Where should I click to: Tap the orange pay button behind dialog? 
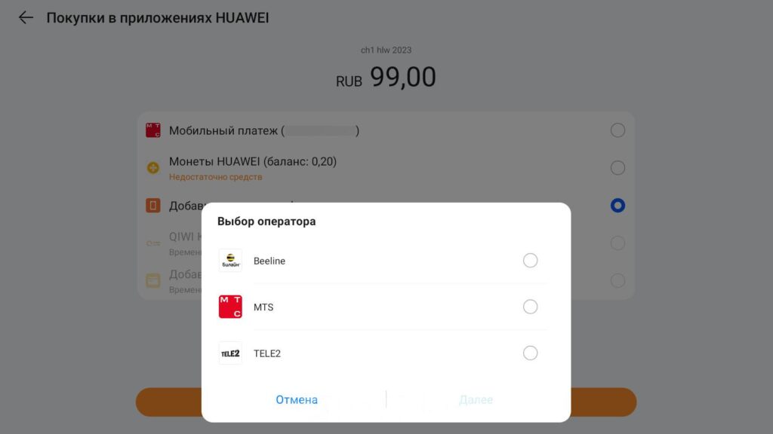pos(603,402)
